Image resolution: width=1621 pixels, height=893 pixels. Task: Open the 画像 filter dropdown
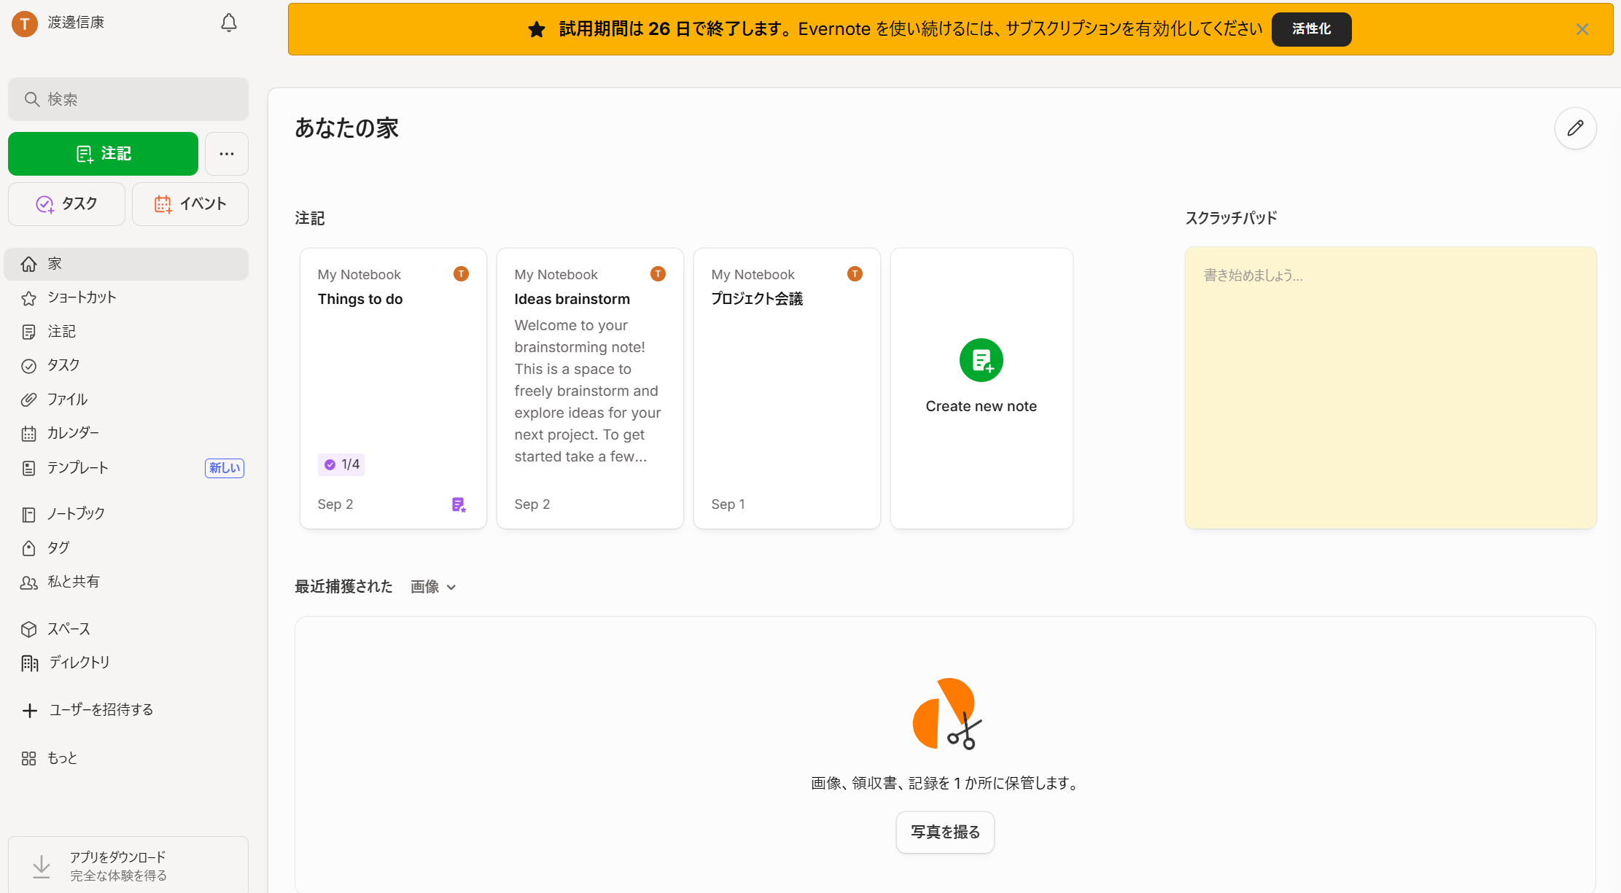click(x=432, y=587)
